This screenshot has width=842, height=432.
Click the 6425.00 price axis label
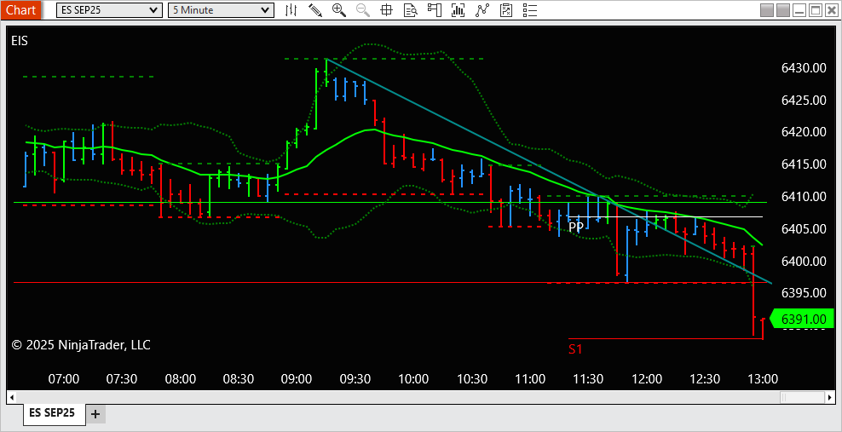804,100
